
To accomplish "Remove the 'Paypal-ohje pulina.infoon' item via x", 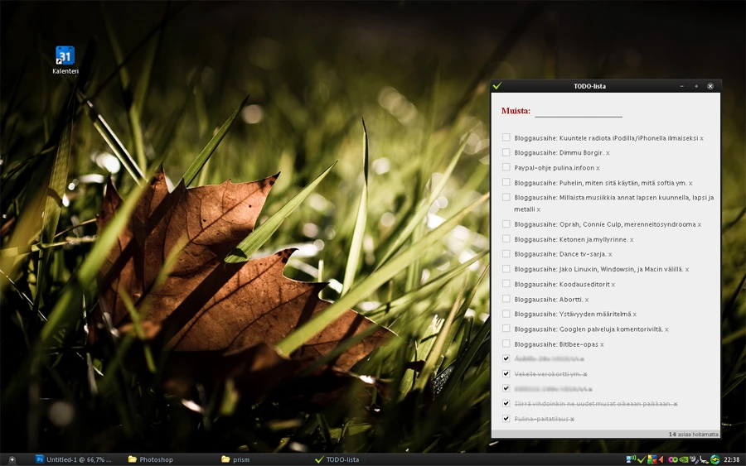I will (x=598, y=168).
